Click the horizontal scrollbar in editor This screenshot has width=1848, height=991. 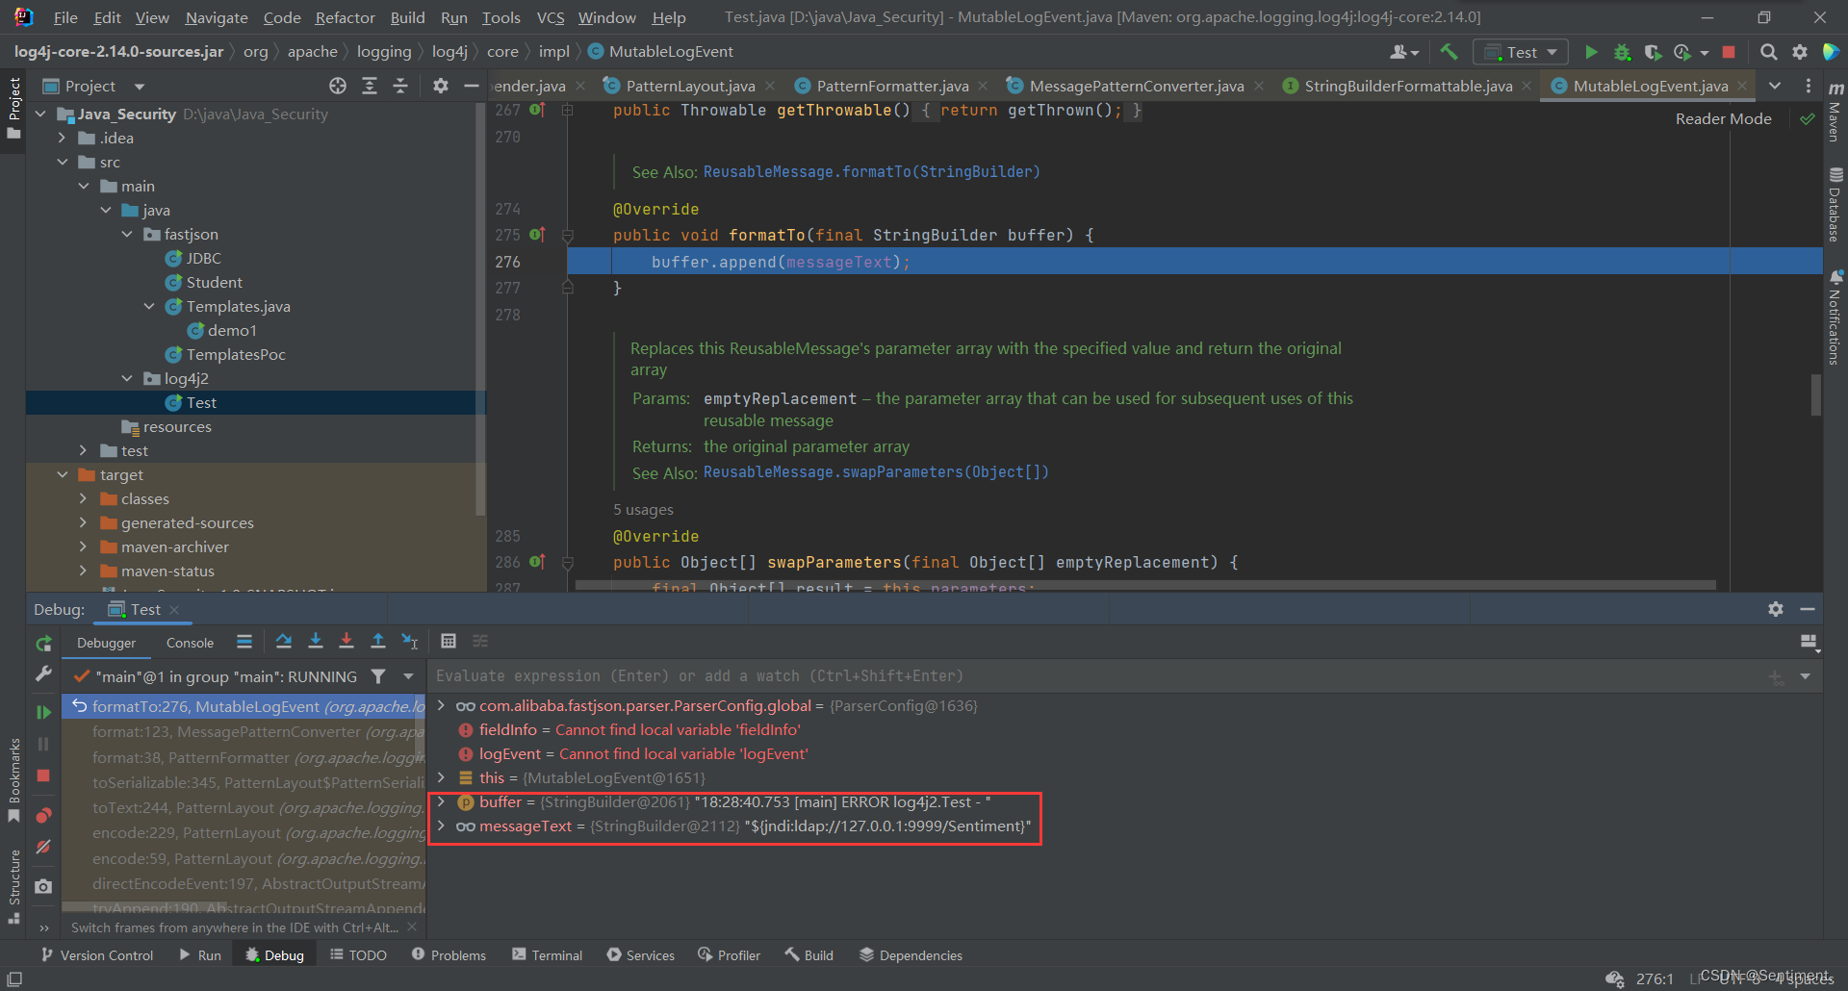[1145, 584]
